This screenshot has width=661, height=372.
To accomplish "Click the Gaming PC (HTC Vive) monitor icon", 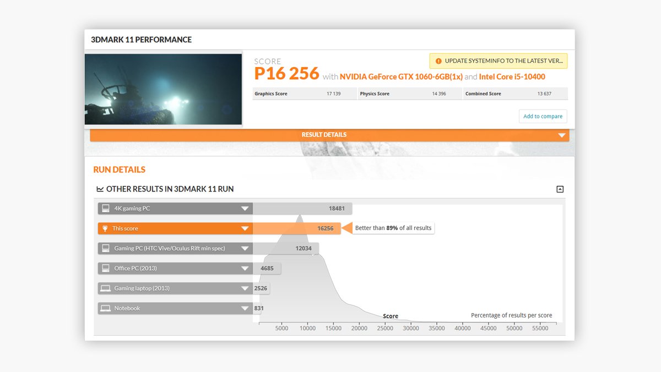I will coord(106,248).
